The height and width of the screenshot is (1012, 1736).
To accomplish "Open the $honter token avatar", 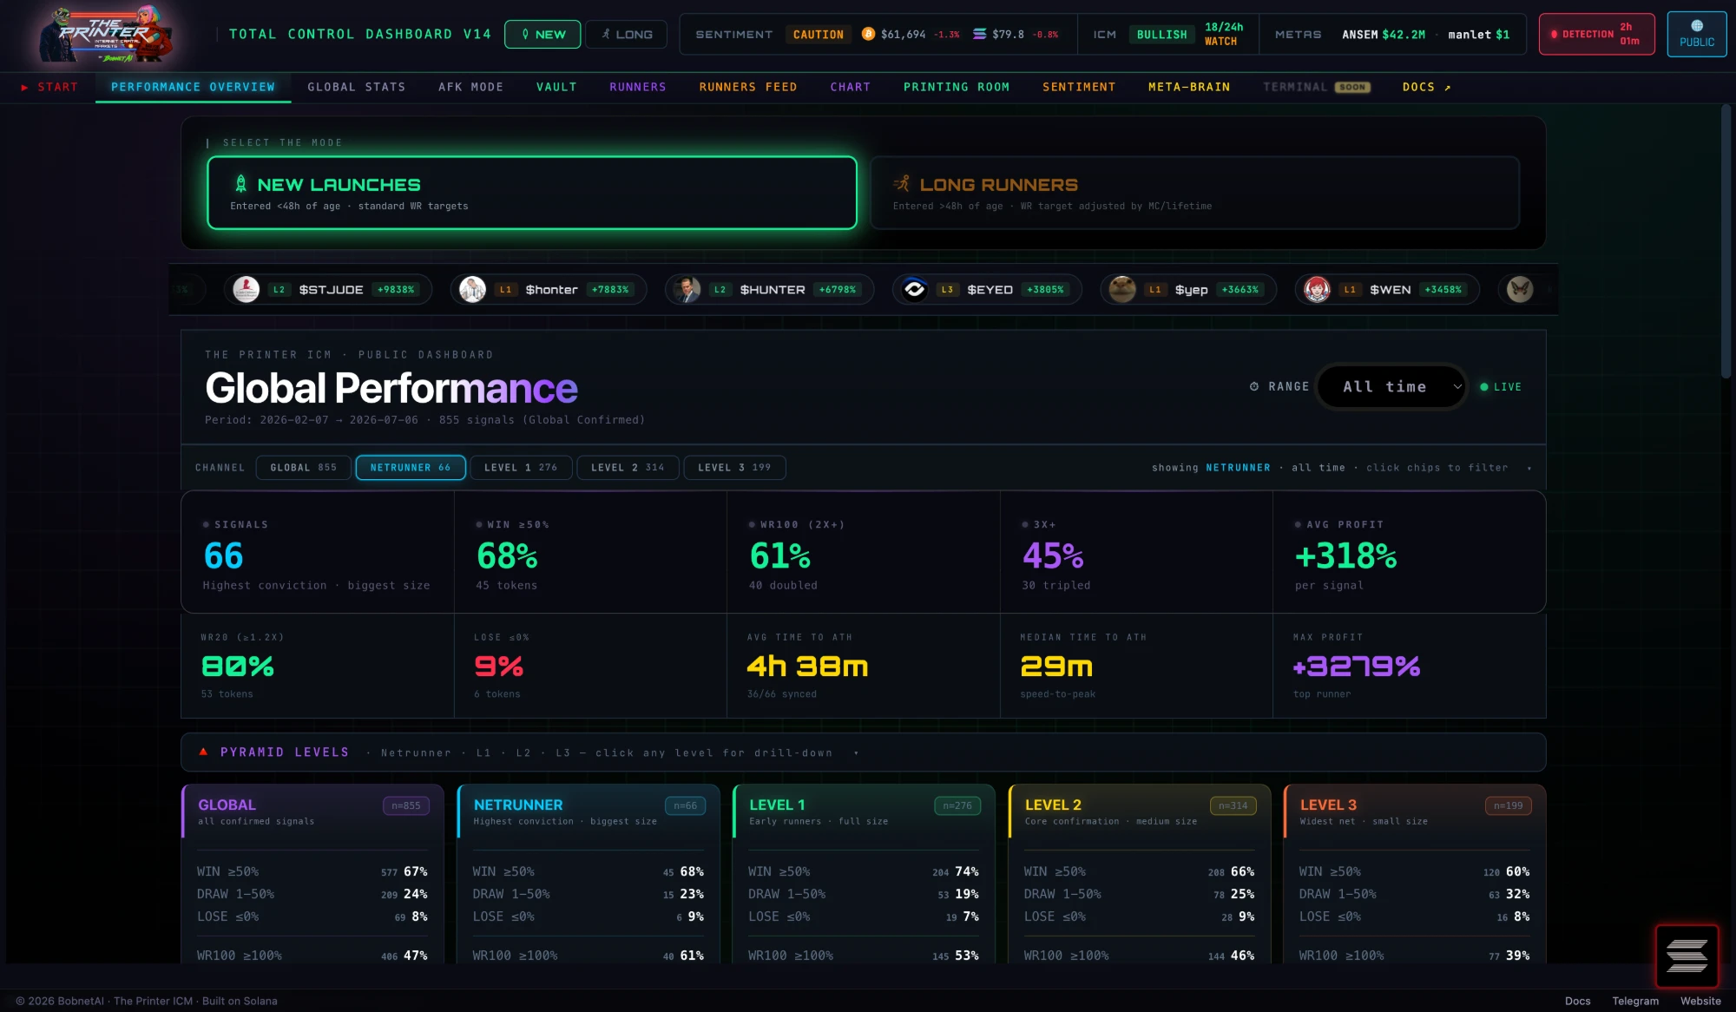I will point(472,289).
